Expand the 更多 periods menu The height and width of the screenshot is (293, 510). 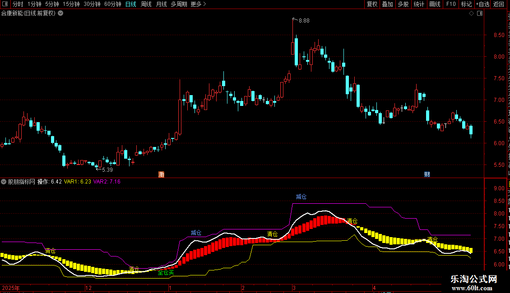click(x=198, y=4)
